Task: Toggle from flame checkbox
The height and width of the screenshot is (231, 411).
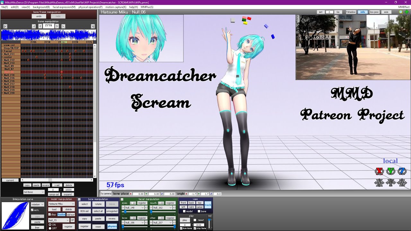Action: click(x=181, y=228)
